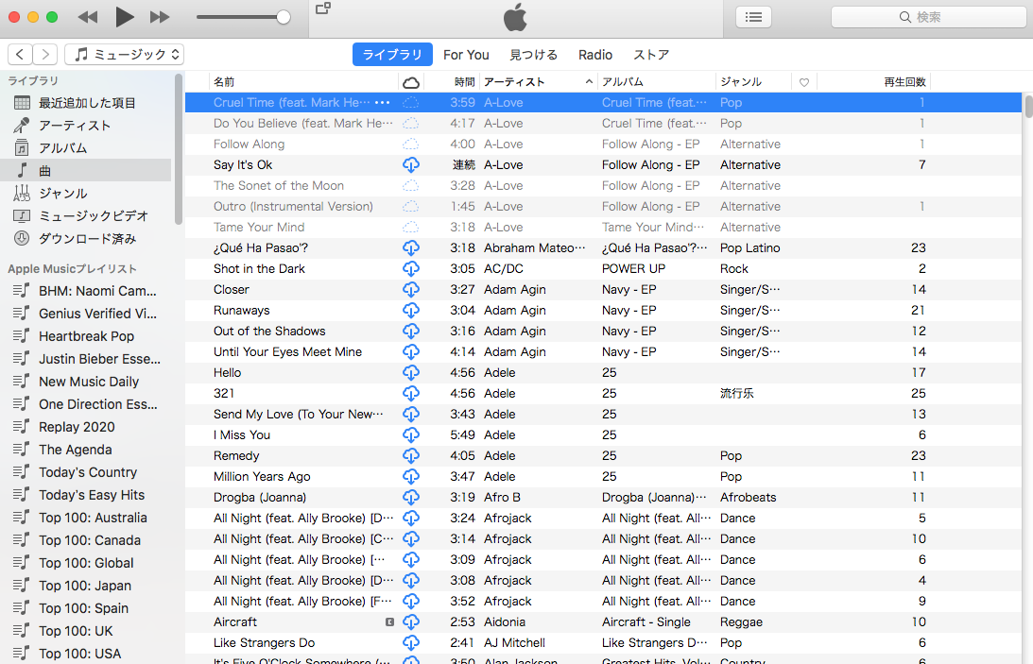Download "Hello" using its cloud icon
Screen dimensions: 1033x664
click(x=410, y=372)
